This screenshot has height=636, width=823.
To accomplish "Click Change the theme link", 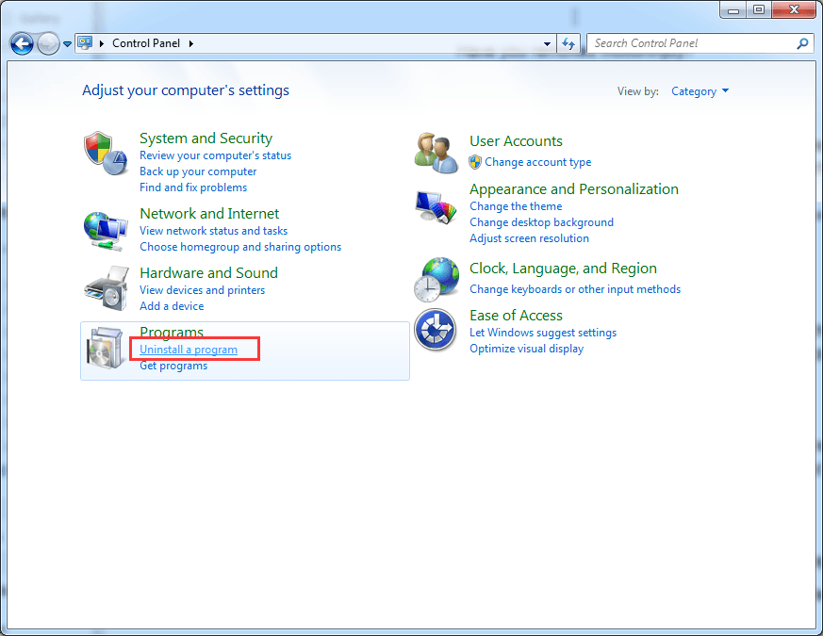I will pos(516,206).
